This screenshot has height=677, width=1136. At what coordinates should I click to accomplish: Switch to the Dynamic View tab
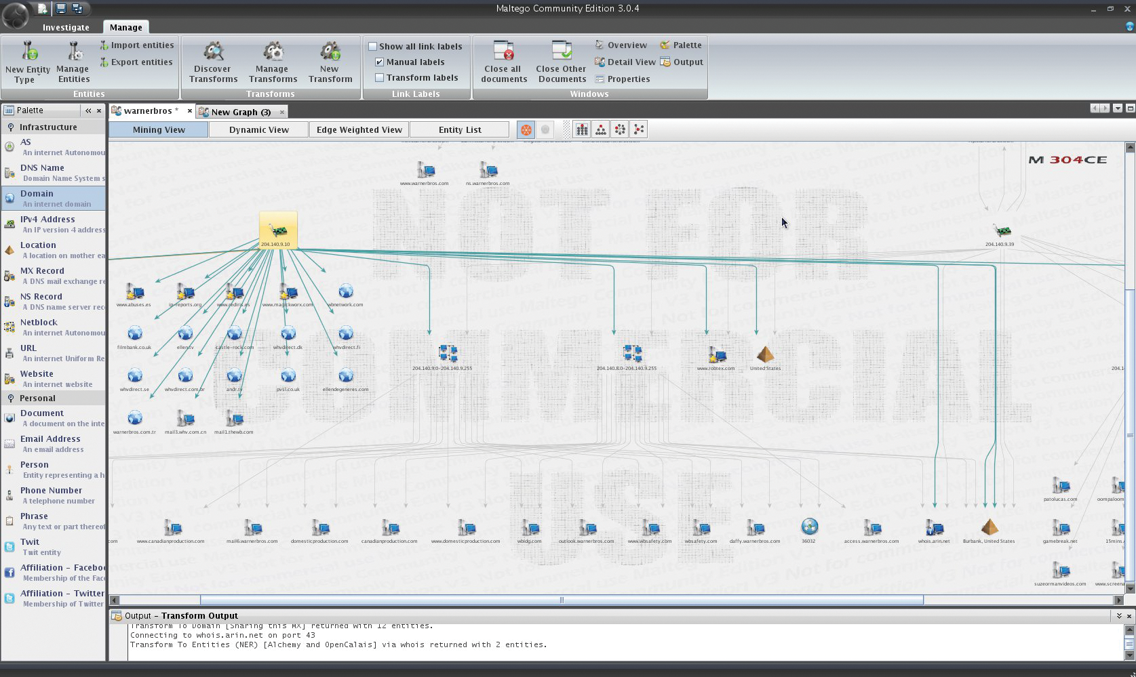click(x=258, y=129)
